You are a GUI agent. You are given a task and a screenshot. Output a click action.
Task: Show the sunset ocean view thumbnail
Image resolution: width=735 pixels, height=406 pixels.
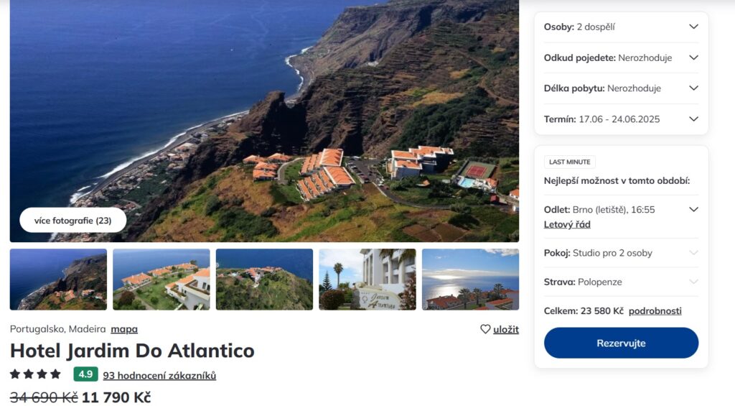coord(470,280)
